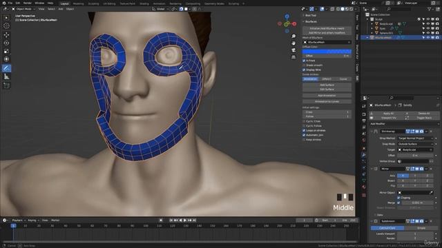442x248 pixels.
Task: Open the Material properties tab icon
Action: coord(364,187)
